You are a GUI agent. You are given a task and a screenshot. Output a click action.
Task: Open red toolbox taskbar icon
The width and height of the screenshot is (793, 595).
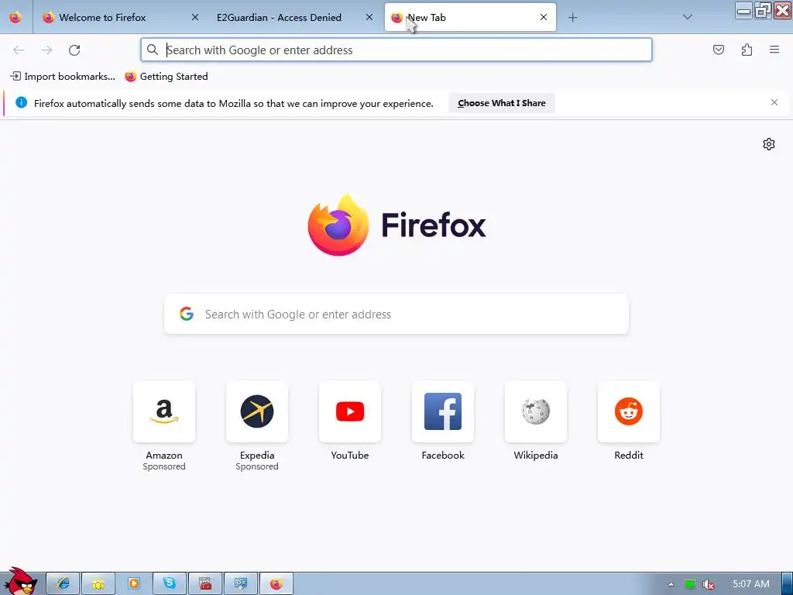[x=204, y=584]
